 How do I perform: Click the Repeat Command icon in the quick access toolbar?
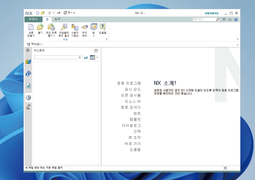(x=50, y=13)
